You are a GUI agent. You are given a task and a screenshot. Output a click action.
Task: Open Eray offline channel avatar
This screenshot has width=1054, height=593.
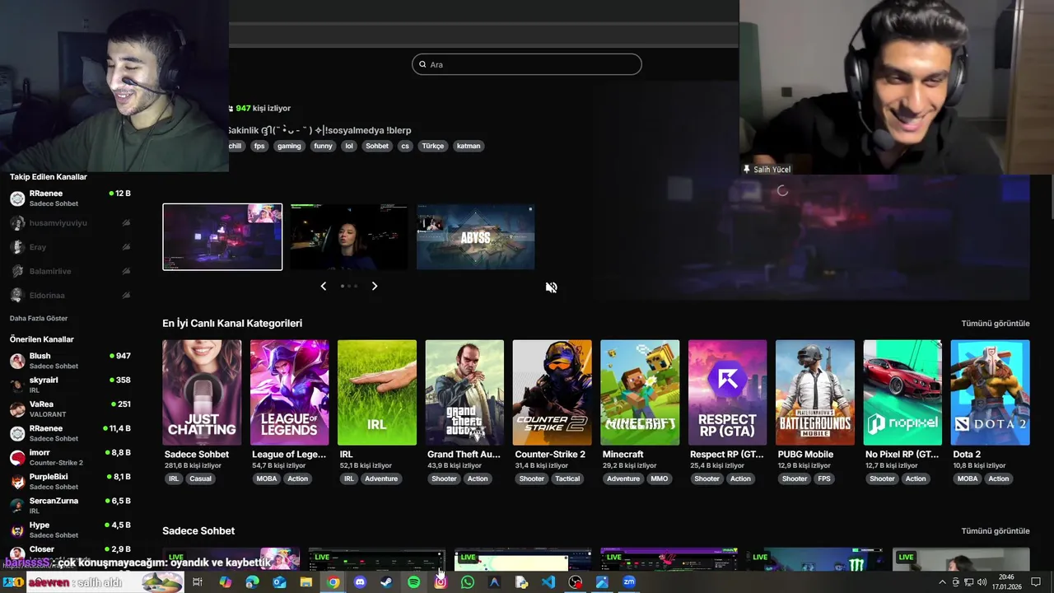(17, 247)
